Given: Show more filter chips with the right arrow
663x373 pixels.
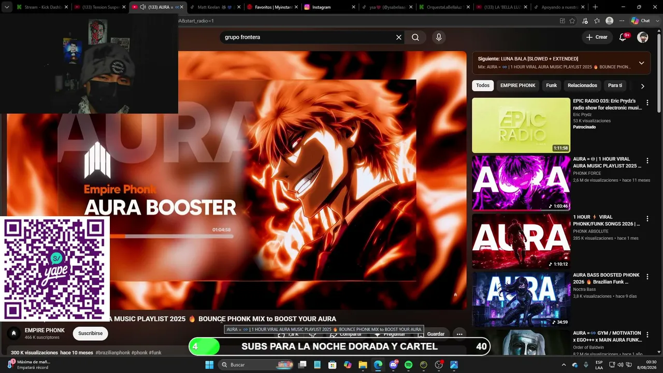Looking at the screenshot, I should (642, 86).
